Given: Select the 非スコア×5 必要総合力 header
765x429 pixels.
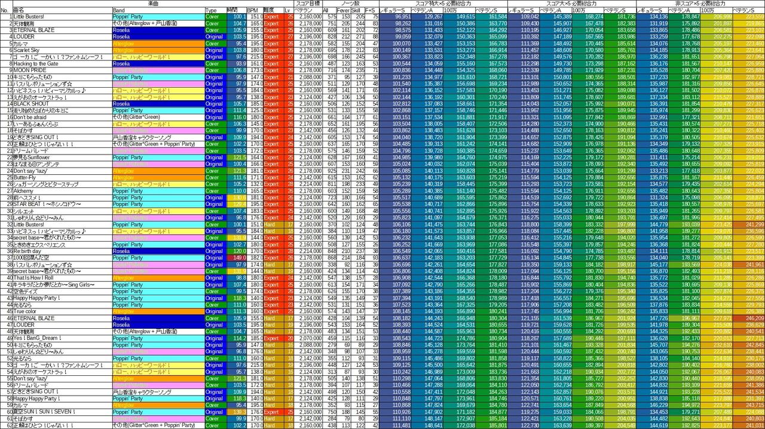Looking at the screenshot, I should point(700,4).
